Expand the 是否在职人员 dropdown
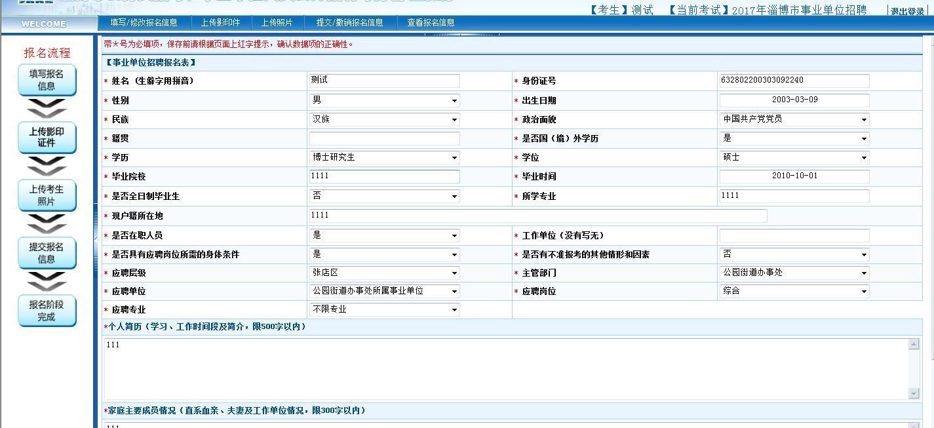The image size is (934, 428). 454,235
